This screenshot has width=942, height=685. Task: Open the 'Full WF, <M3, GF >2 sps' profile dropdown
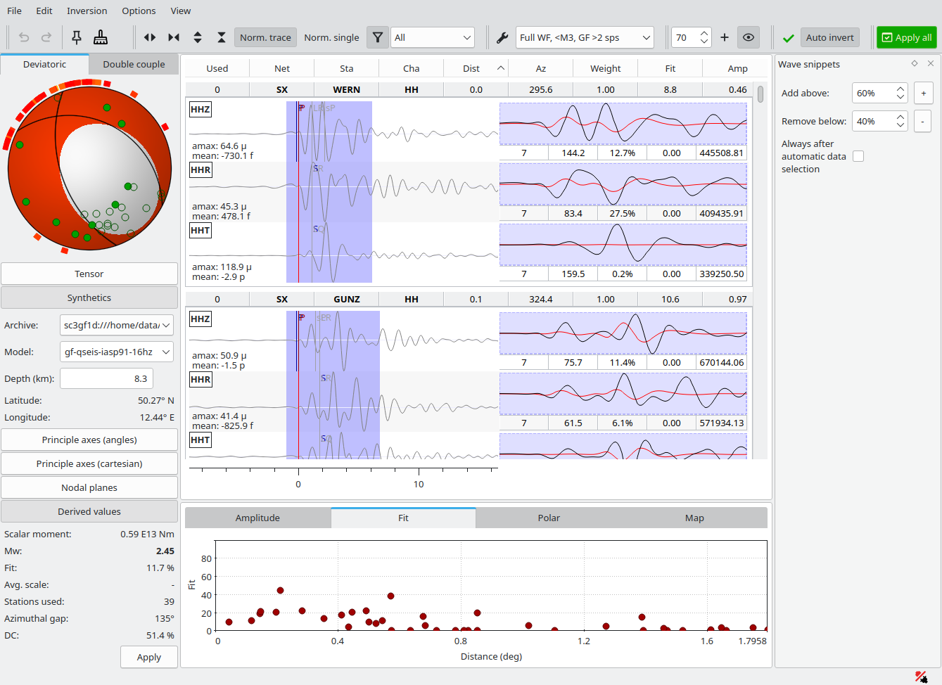point(585,37)
